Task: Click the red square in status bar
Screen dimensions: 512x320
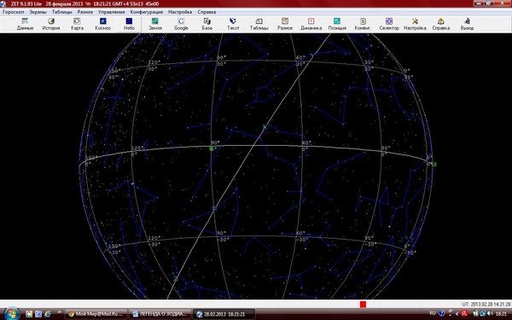Action: pos(363,304)
